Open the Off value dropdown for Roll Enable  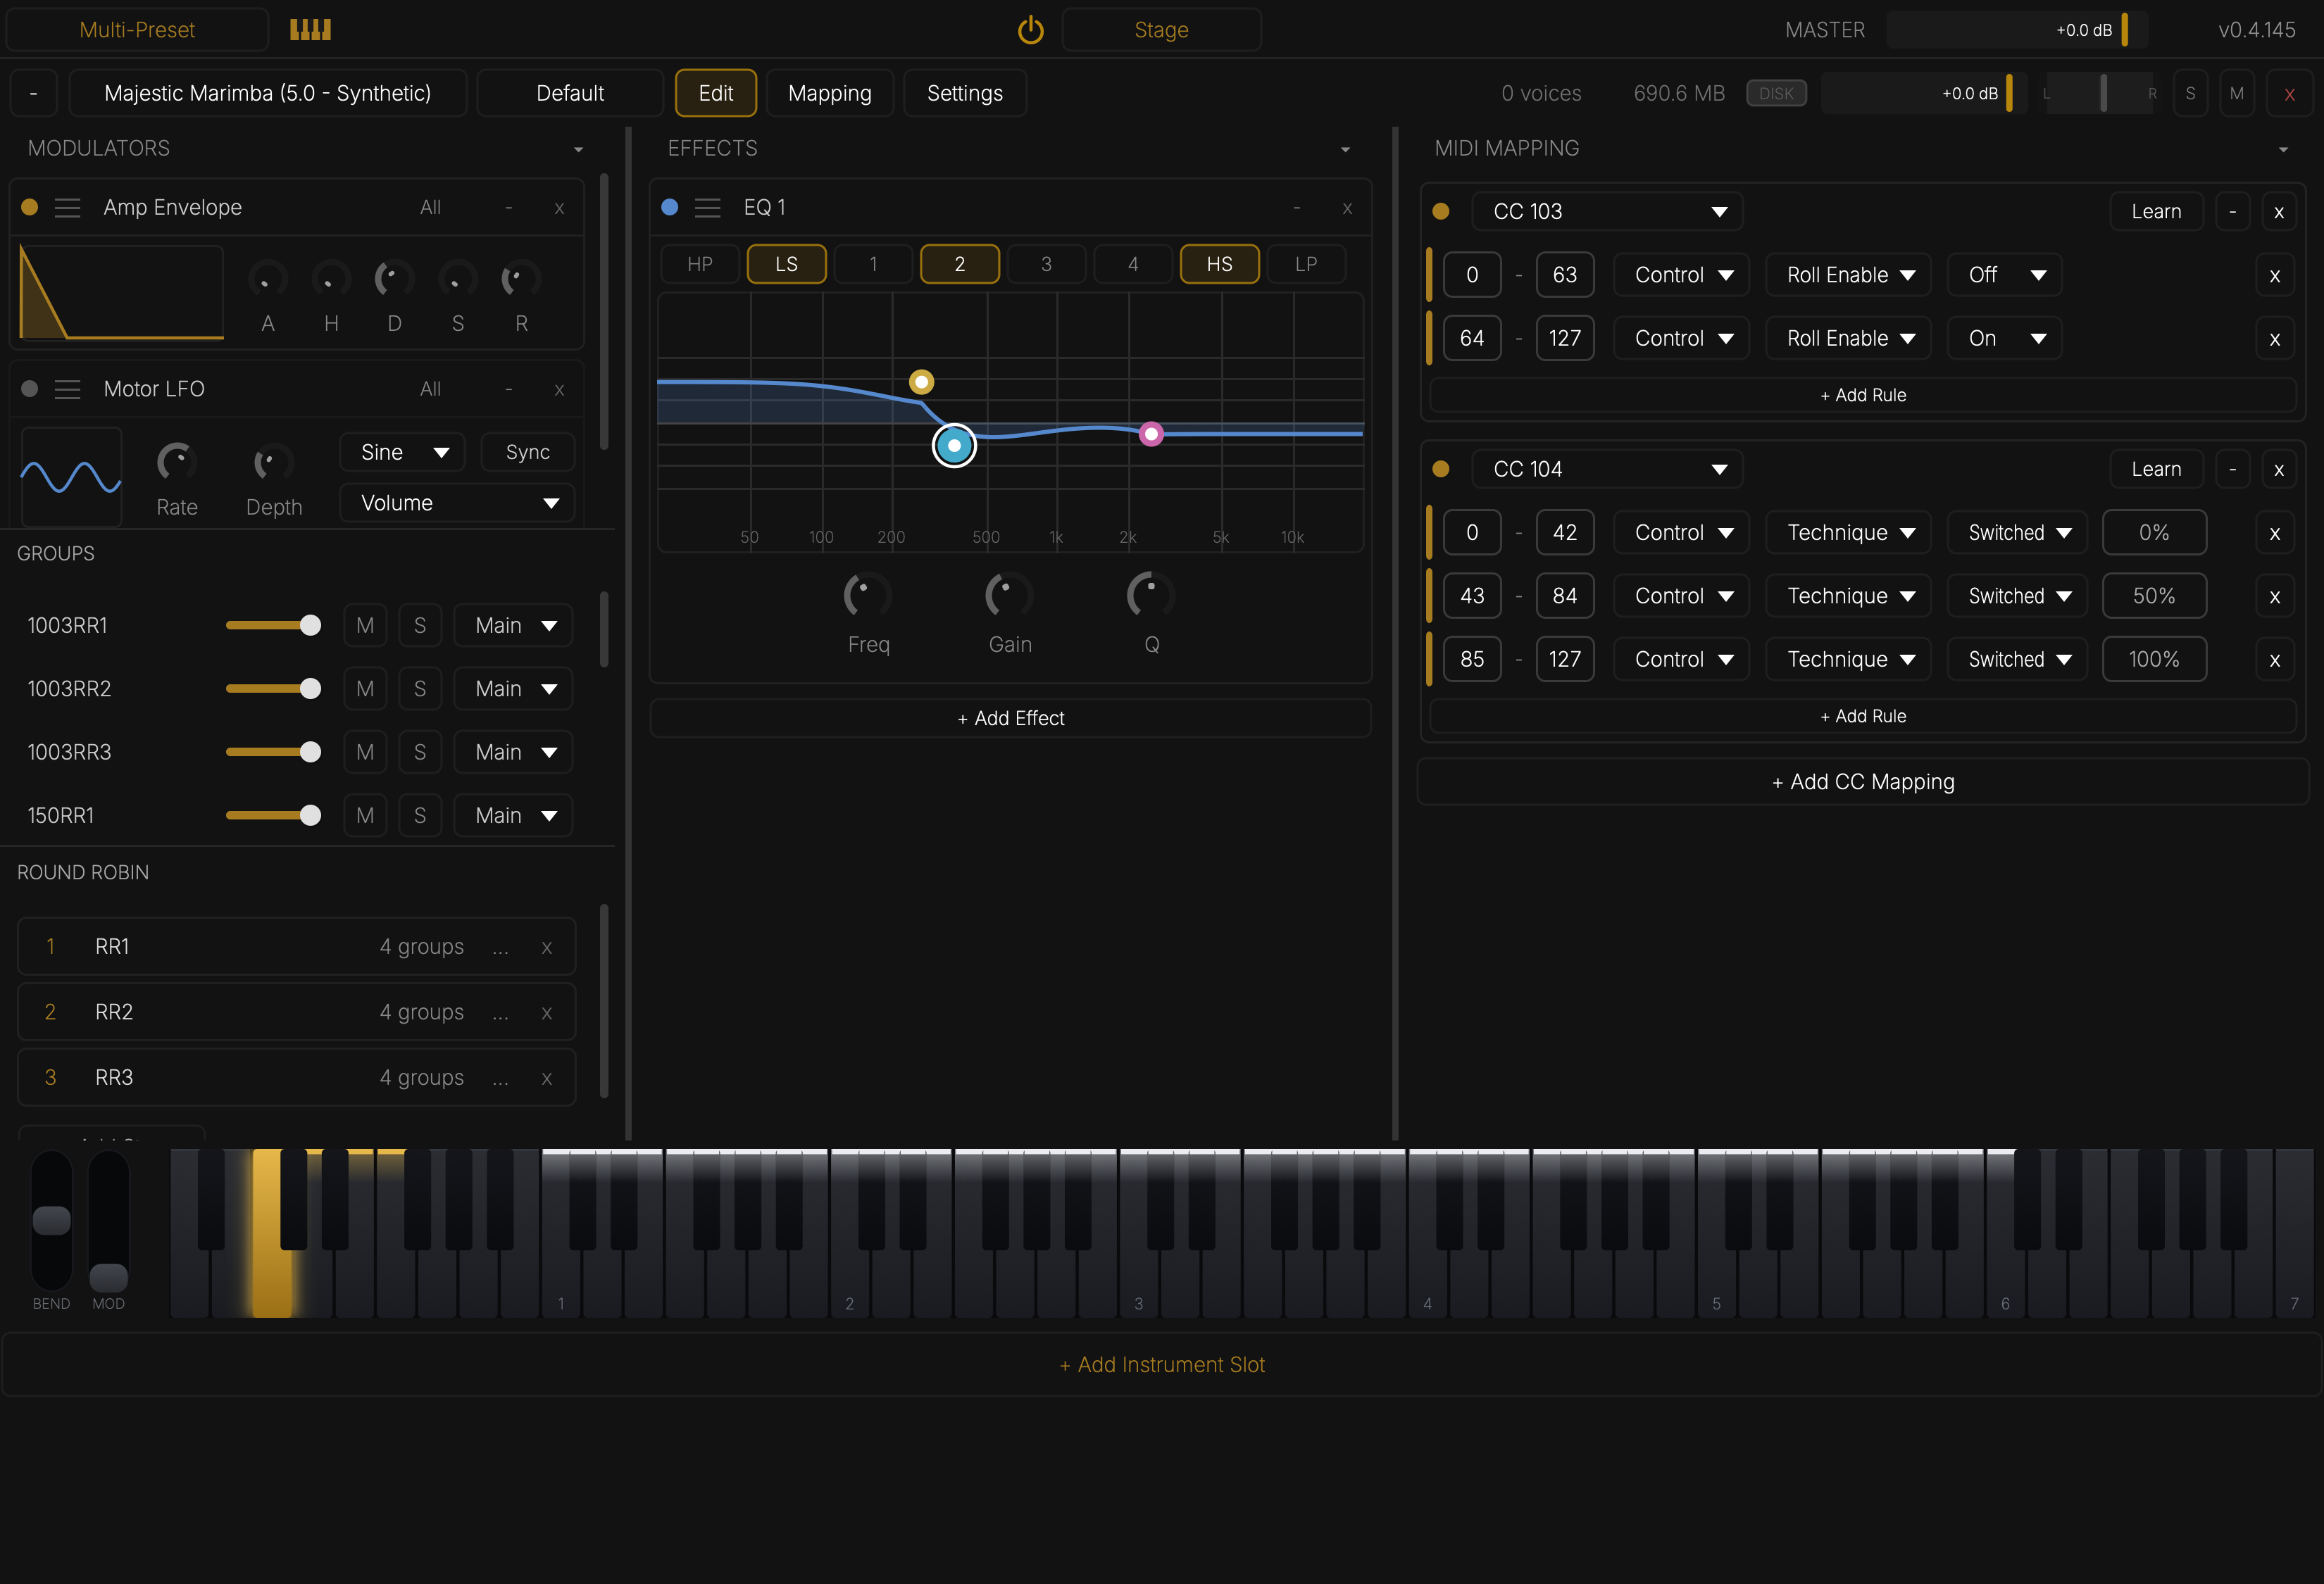click(x=2005, y=275)
